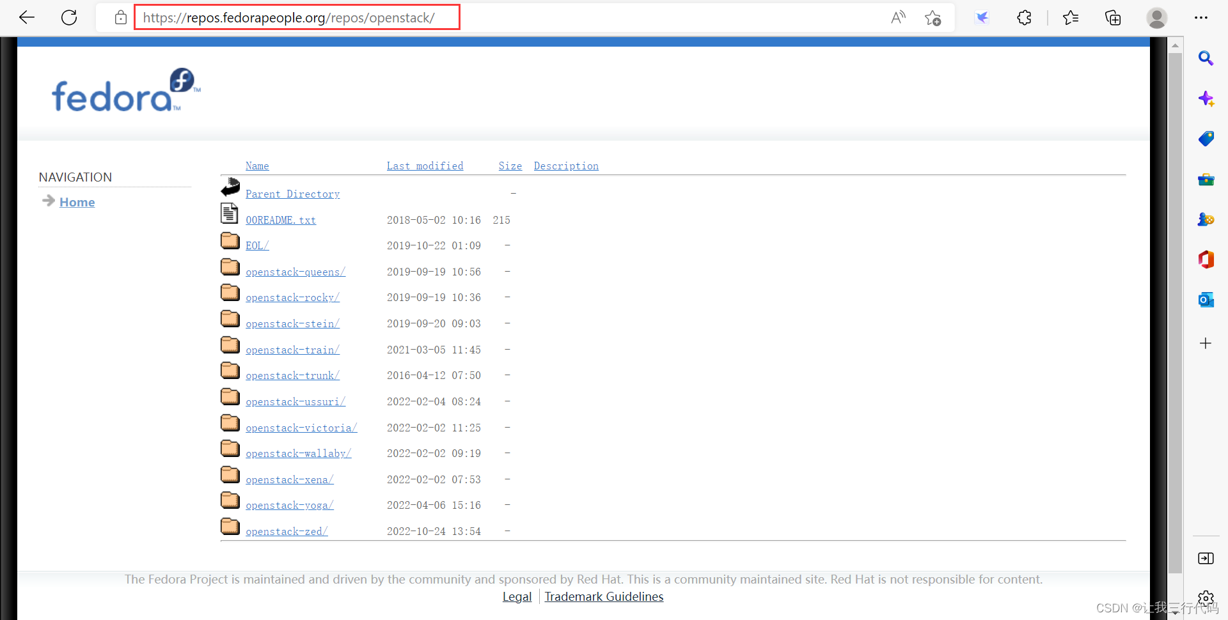Open sidebar settings gear icon

1206,598
